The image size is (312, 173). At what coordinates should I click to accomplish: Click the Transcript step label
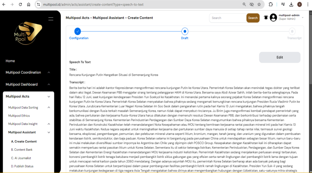tap(294, 38)
